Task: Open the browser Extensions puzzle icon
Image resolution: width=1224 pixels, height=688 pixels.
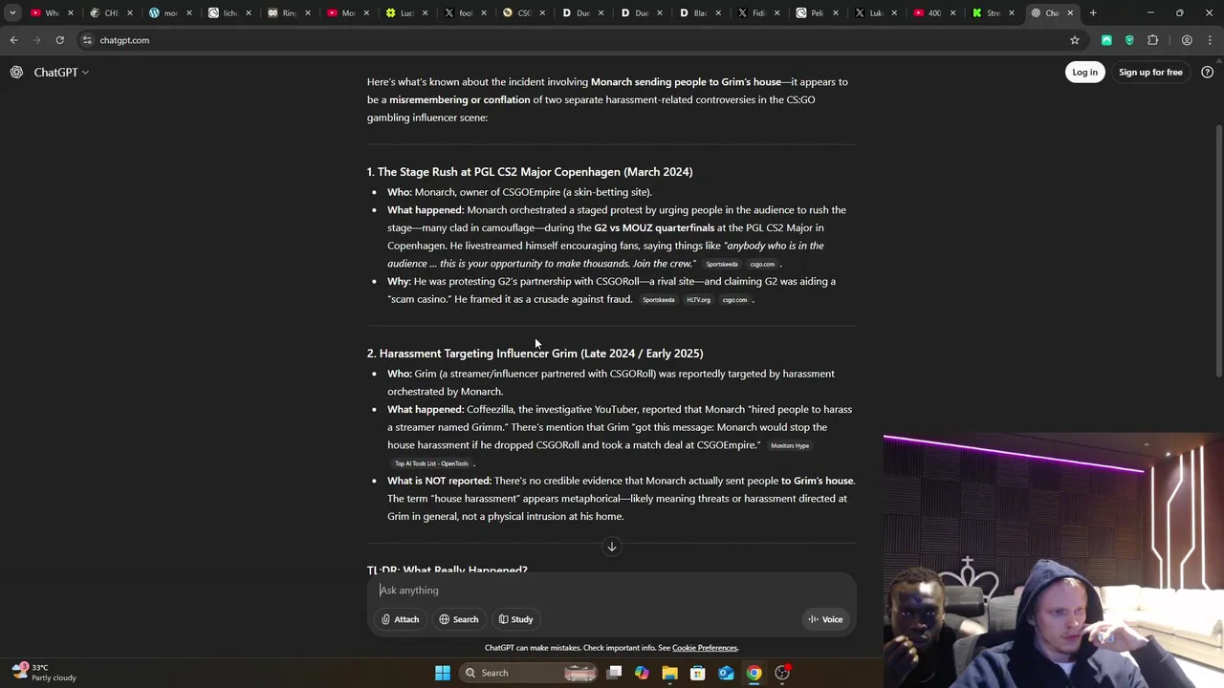Action: pyautogui.click(x=1152, y=40)
